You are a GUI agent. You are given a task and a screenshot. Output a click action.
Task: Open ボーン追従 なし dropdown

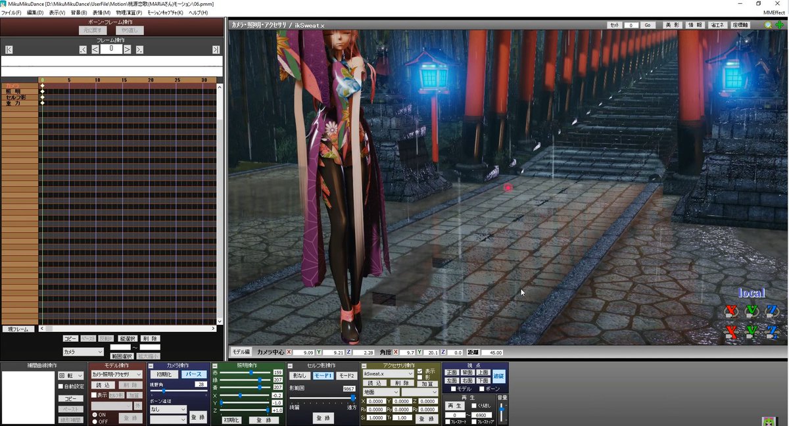tap(168, 409)
